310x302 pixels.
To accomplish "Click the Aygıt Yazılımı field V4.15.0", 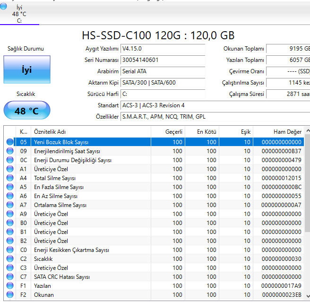I will (163, 49).
